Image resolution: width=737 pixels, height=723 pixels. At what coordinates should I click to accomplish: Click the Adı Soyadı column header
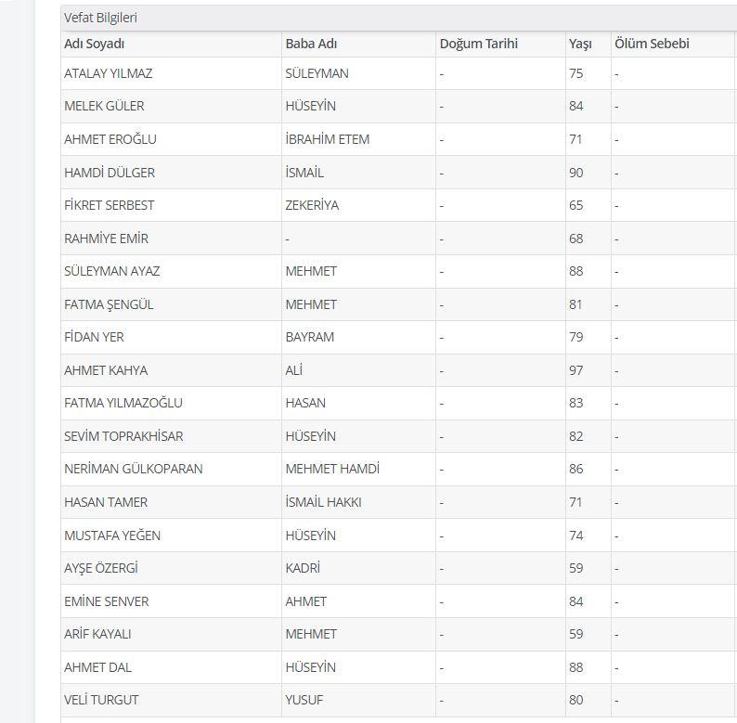click(94, 44)
